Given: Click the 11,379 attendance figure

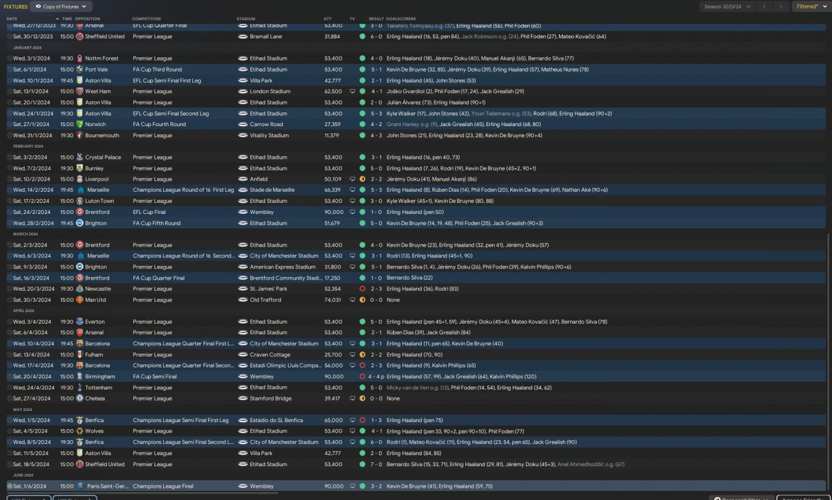Looking at the screenshot, I should (x=333, y=135).
